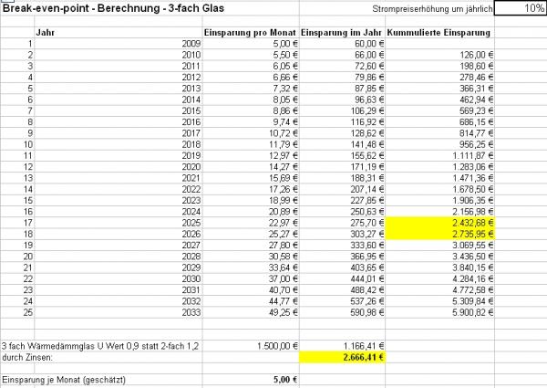Image resolution: width=547 pixels, height=388 pixels.
Task: Select the 10% price increase cell
Action: coord(520,8)
